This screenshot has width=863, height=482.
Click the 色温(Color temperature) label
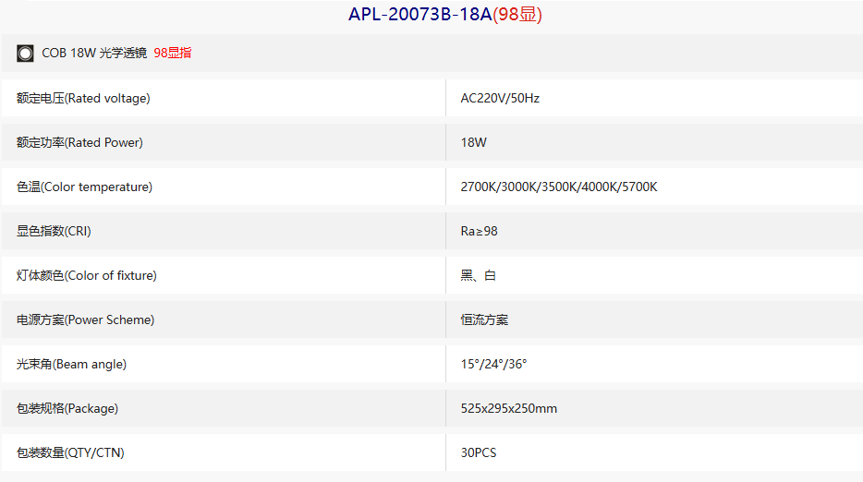coord(84,187)
